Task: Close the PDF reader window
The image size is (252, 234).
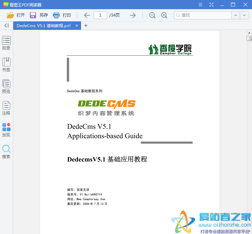Action: click(245, 5)
